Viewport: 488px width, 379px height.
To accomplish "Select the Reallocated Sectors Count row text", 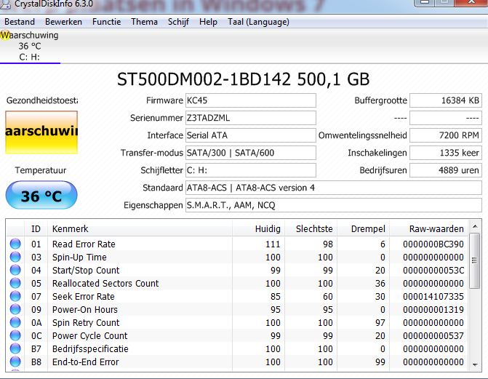I will pyautogui.click(x=105, y=283).
